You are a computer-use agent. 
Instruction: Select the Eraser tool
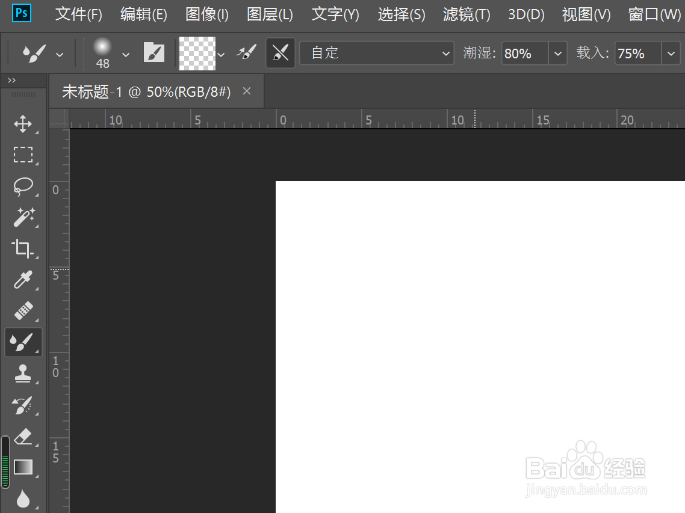pos(23,436)
